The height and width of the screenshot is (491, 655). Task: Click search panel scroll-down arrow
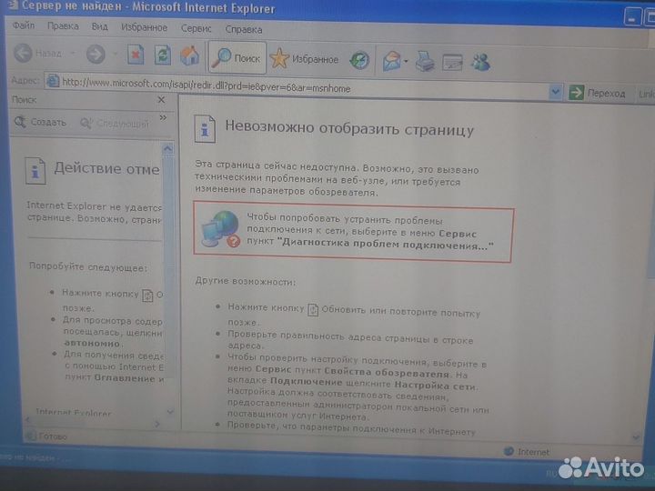coord(170,411)
